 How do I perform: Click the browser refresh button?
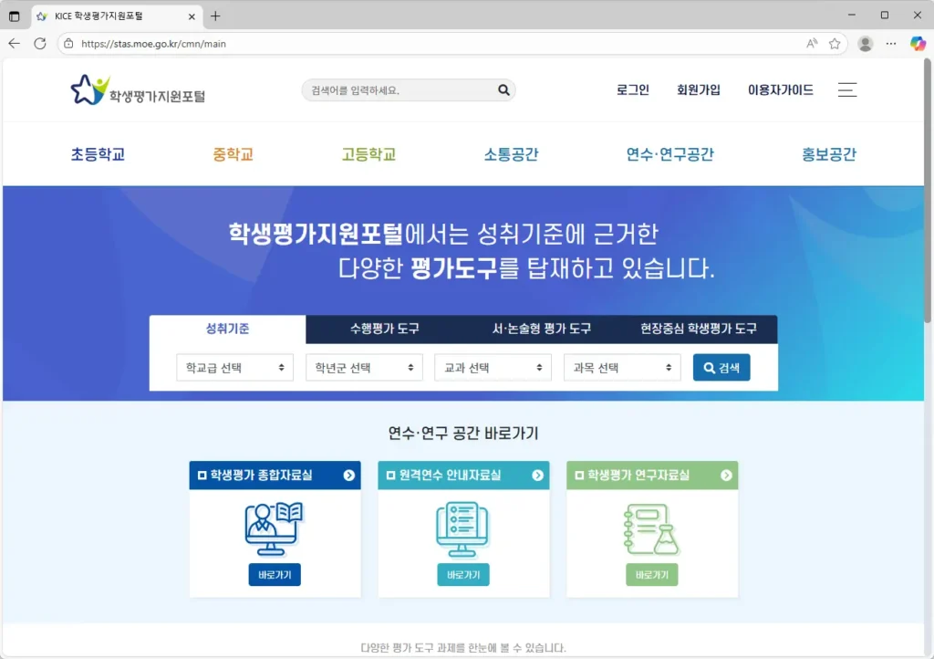[x=38, y=43]
